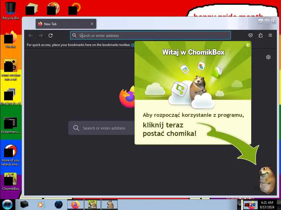
Task: Click the Firefox forward arrow
Action: point(41,36)
